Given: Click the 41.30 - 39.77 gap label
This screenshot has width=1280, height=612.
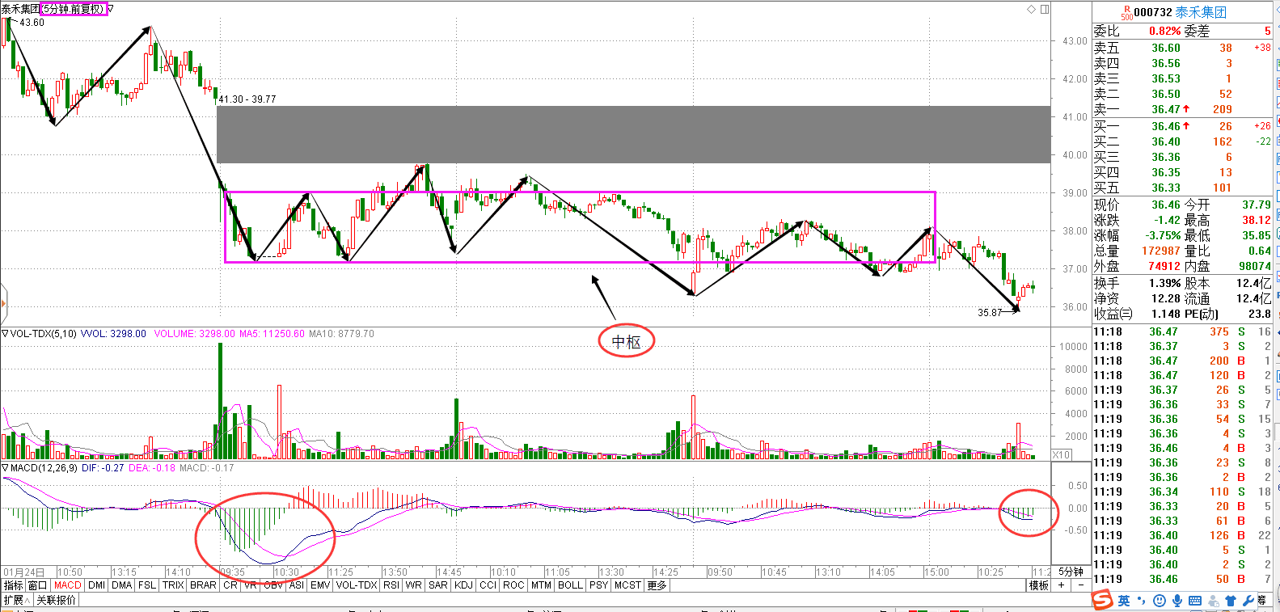Looking at the screenshot, I should pyautogui.click(x=247, y=99).
